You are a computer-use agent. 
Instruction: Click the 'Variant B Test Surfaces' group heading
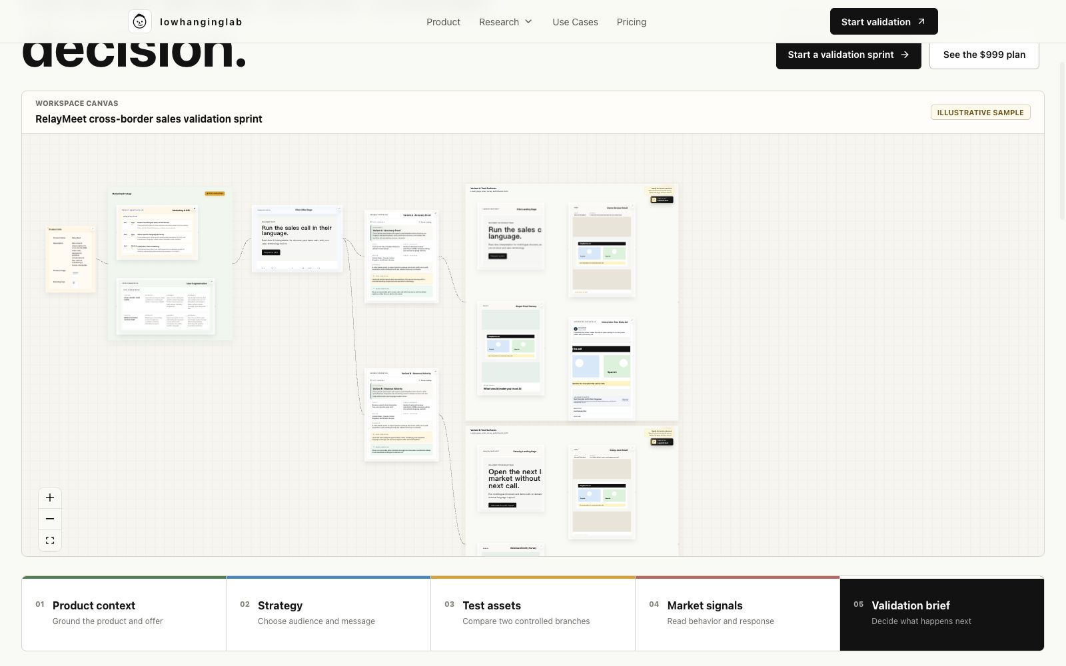coord(484,430)
